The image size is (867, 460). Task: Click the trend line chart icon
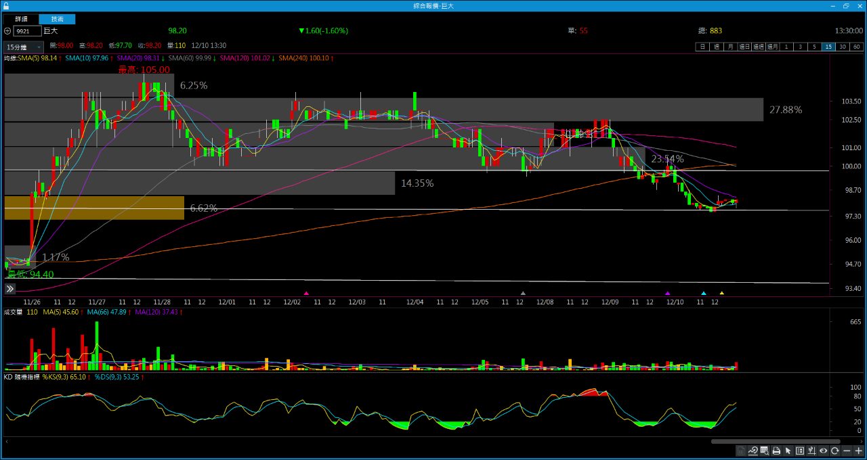coord(753,451)
